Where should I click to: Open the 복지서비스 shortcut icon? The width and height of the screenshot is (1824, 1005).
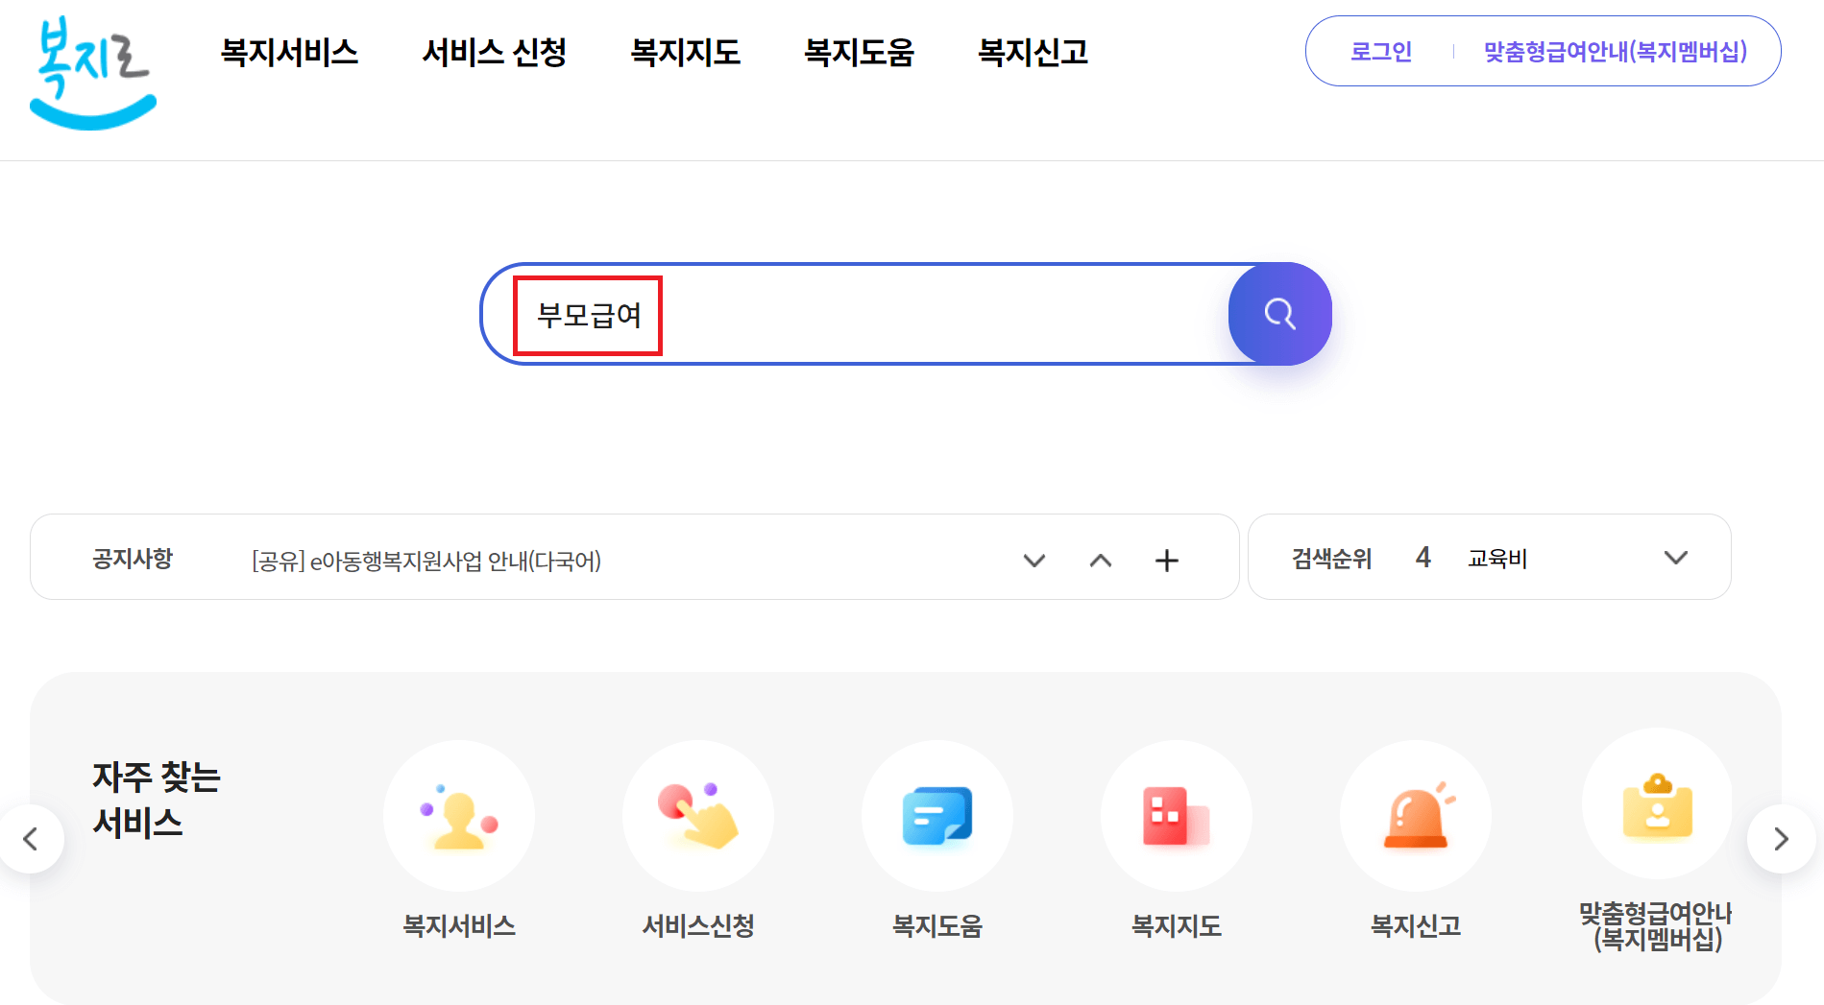coord(459,816)
